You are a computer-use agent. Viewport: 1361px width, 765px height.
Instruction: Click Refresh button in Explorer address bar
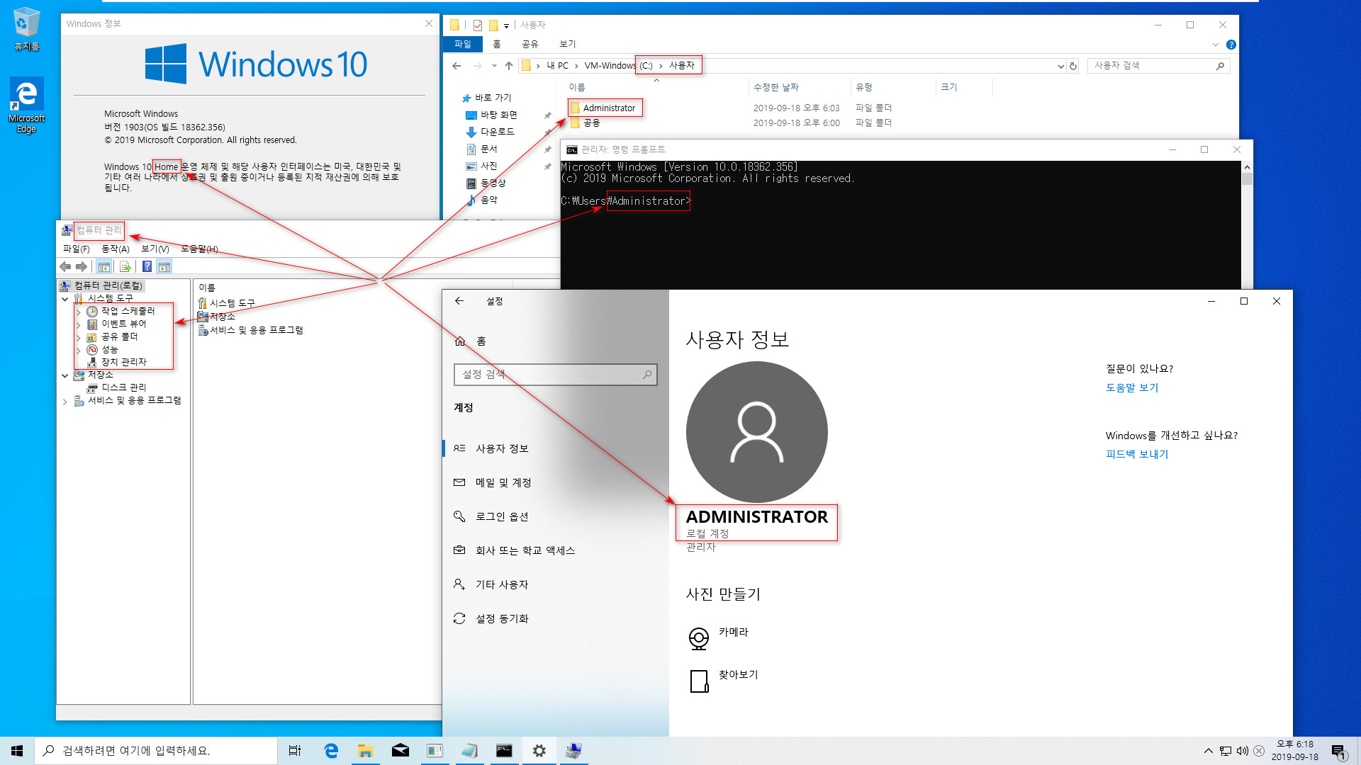coord(1073,66)
